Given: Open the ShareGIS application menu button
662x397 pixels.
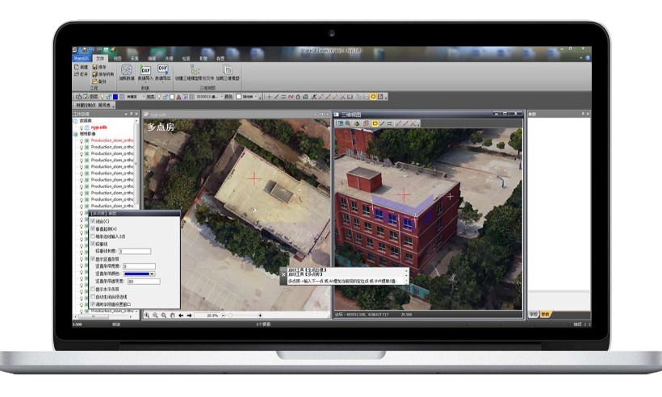Looking at the screenshot, I should coord(81,58).
